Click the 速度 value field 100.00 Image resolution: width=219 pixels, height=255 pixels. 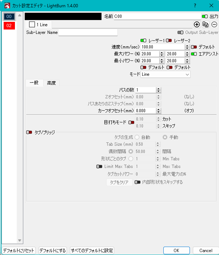pos(163,47)
